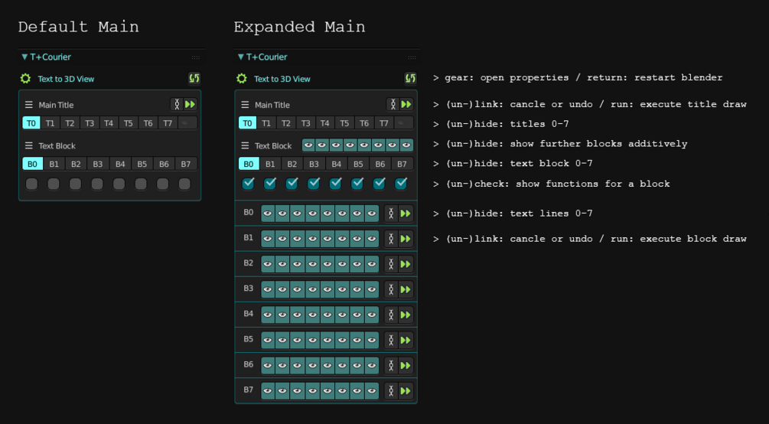Toggle last eye icon next to Text Block label

coord(406,145)
